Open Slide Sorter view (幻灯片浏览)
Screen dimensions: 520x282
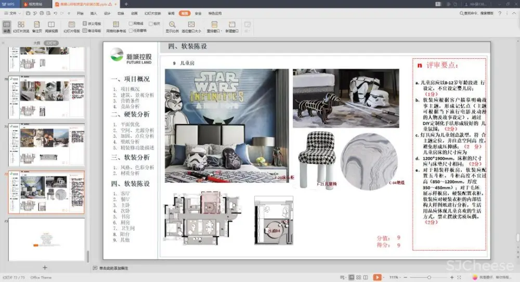tap(21, 27)
